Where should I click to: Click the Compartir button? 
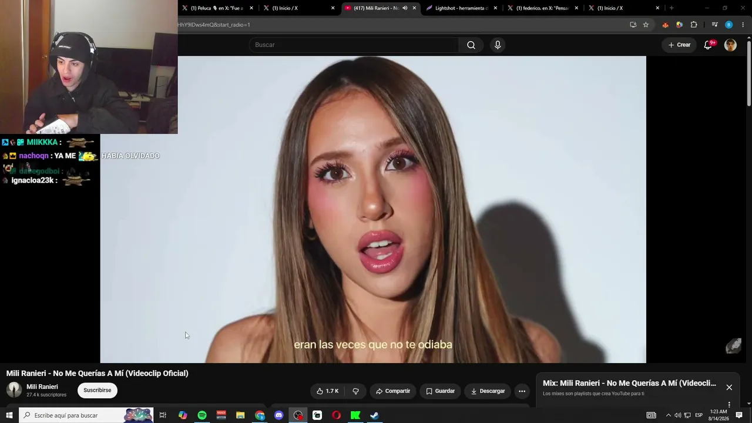393,391
